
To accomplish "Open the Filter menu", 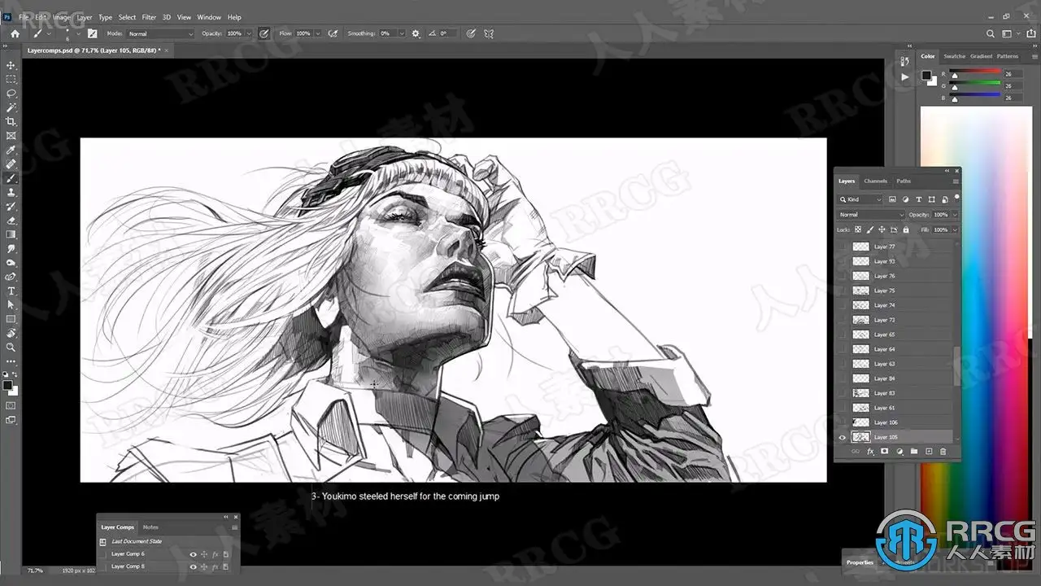I will click(x=149, y=17).
